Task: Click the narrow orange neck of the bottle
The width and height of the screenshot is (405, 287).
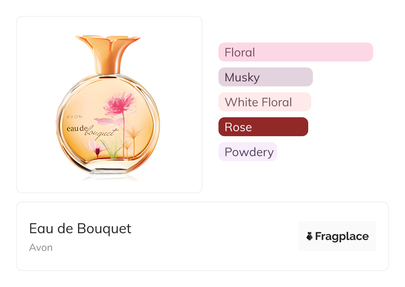Action: point(107,66)
